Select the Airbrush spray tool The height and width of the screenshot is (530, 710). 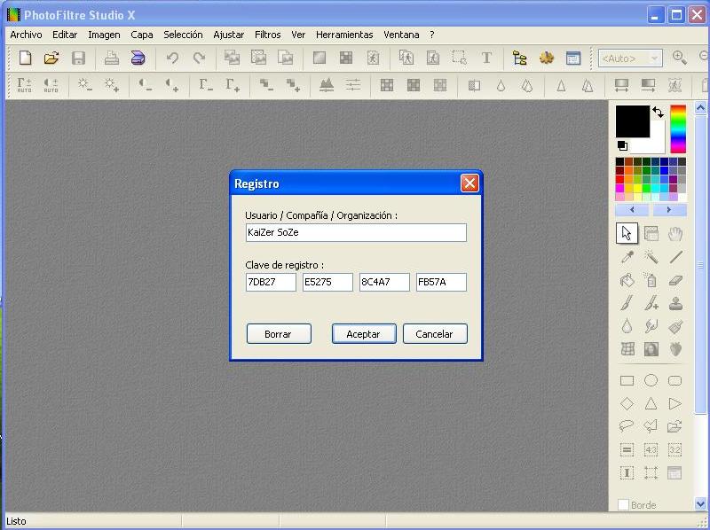pyautogui.click(x=651, y=280)
